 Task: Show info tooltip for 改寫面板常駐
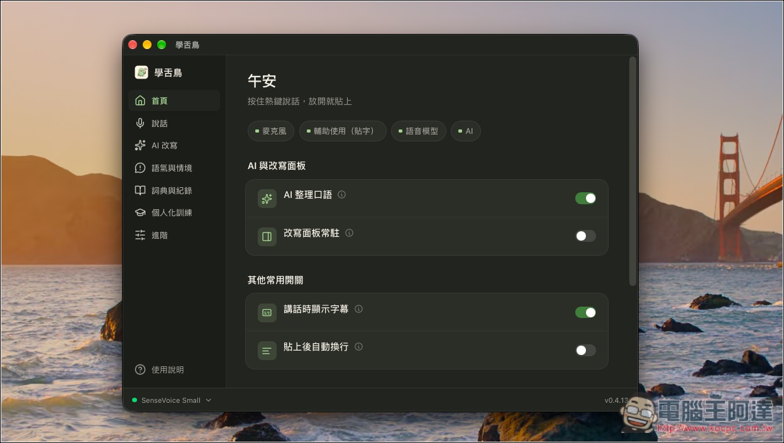pyautogui.click(x=350, y=232)
